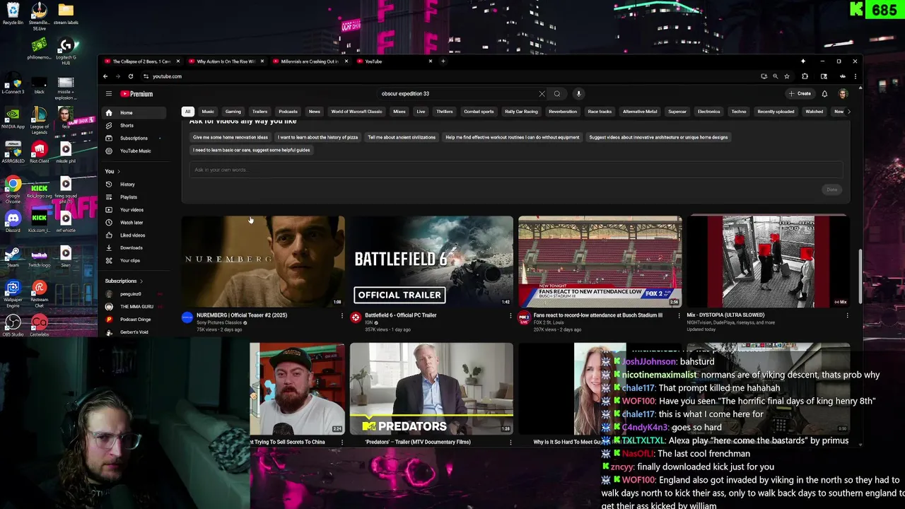Open THE MMA GURU subscription channel

tap(134, 306)
